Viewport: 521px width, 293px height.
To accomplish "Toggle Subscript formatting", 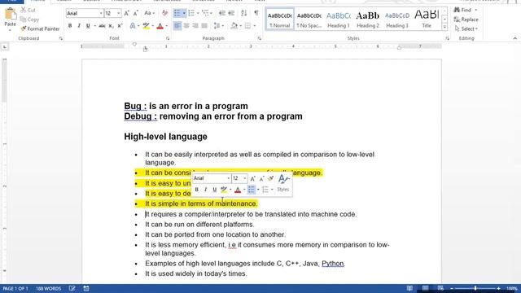I will [x=111, y=25].
